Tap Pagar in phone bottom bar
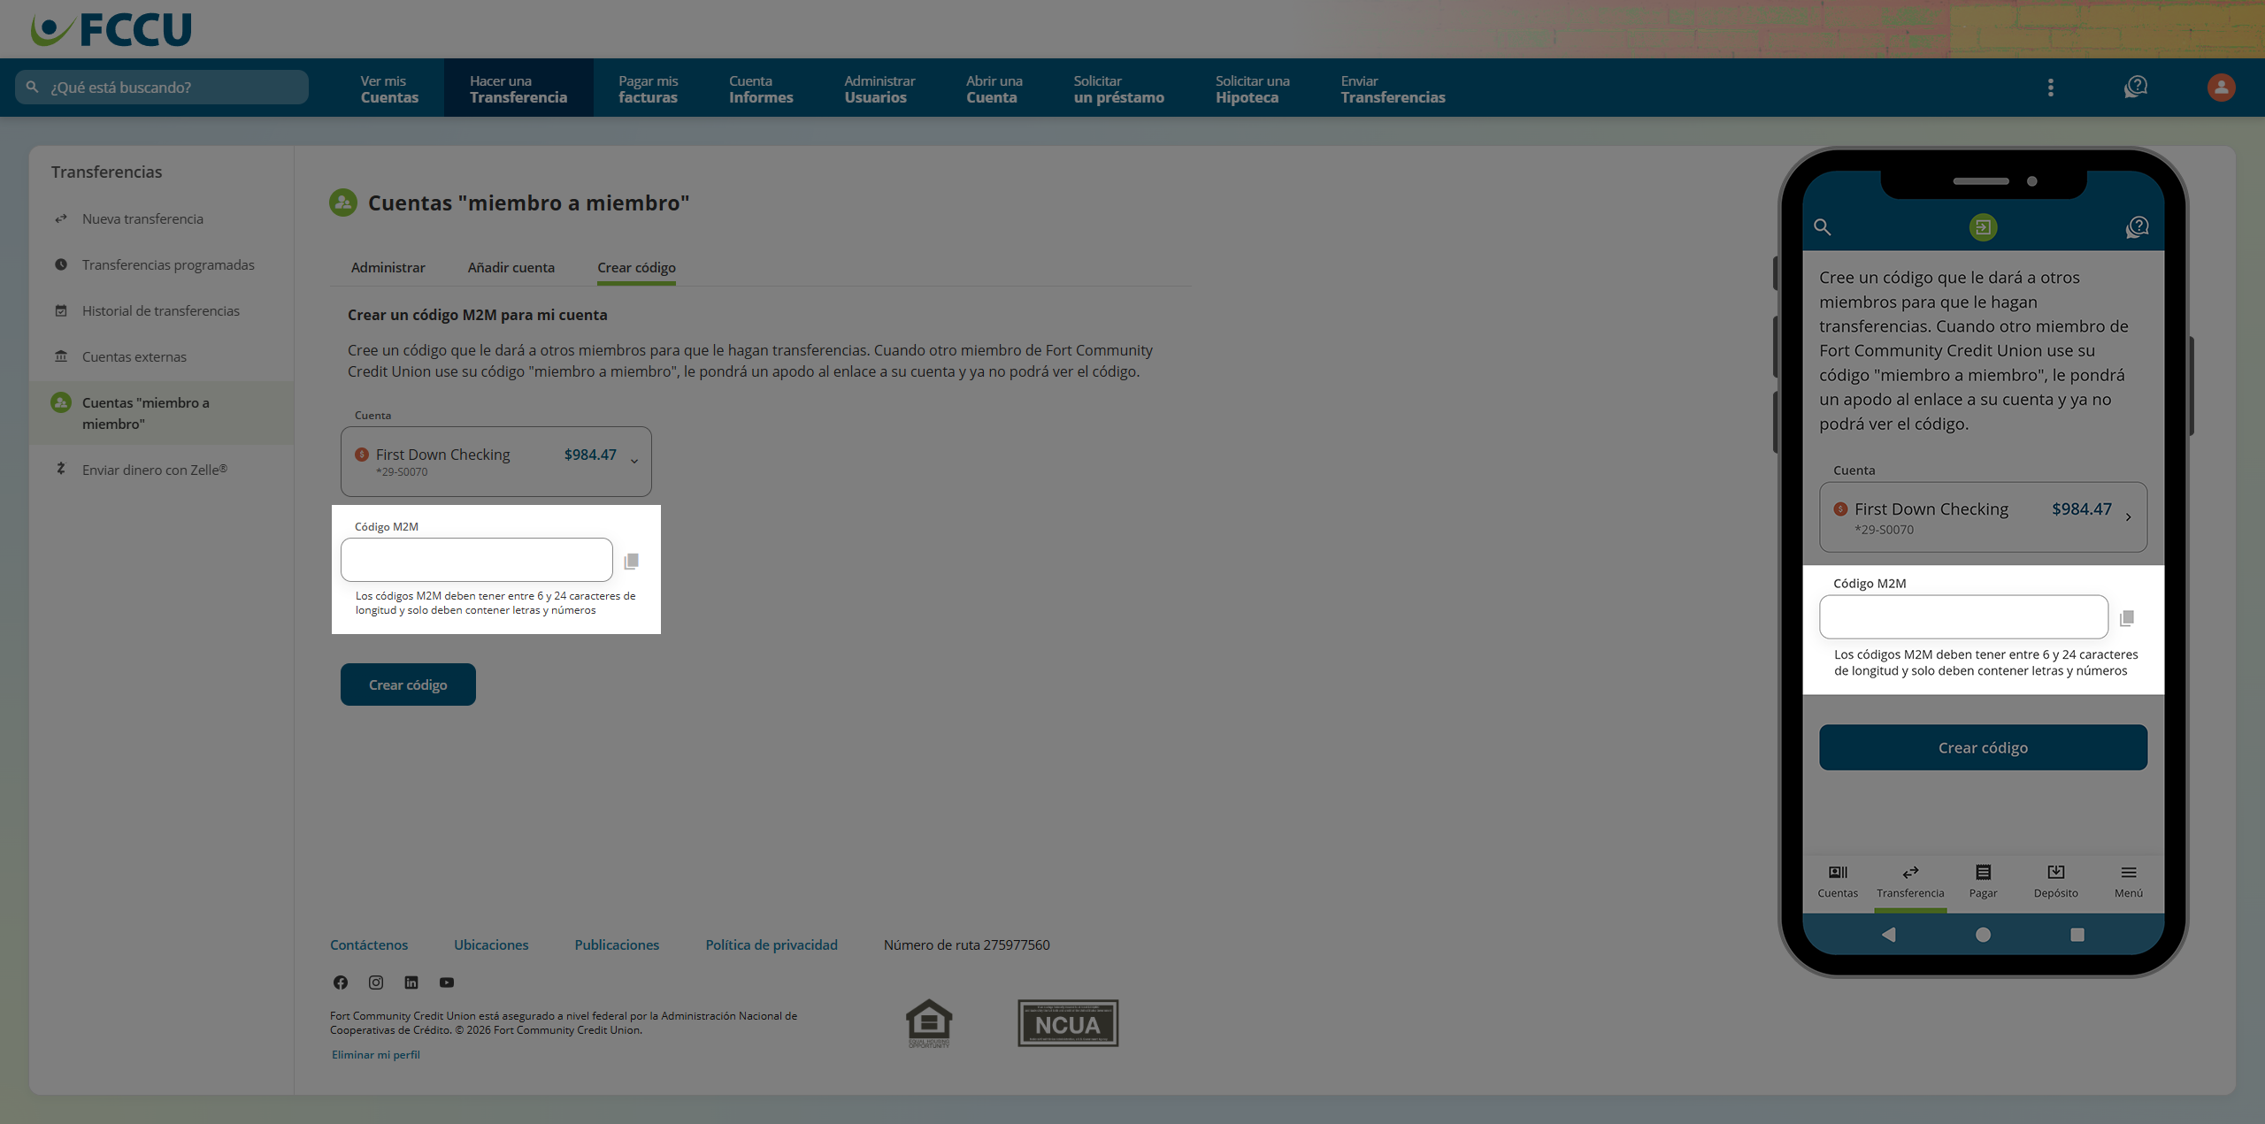This screenshot has height=1124, width=2265. [1983, 881]
